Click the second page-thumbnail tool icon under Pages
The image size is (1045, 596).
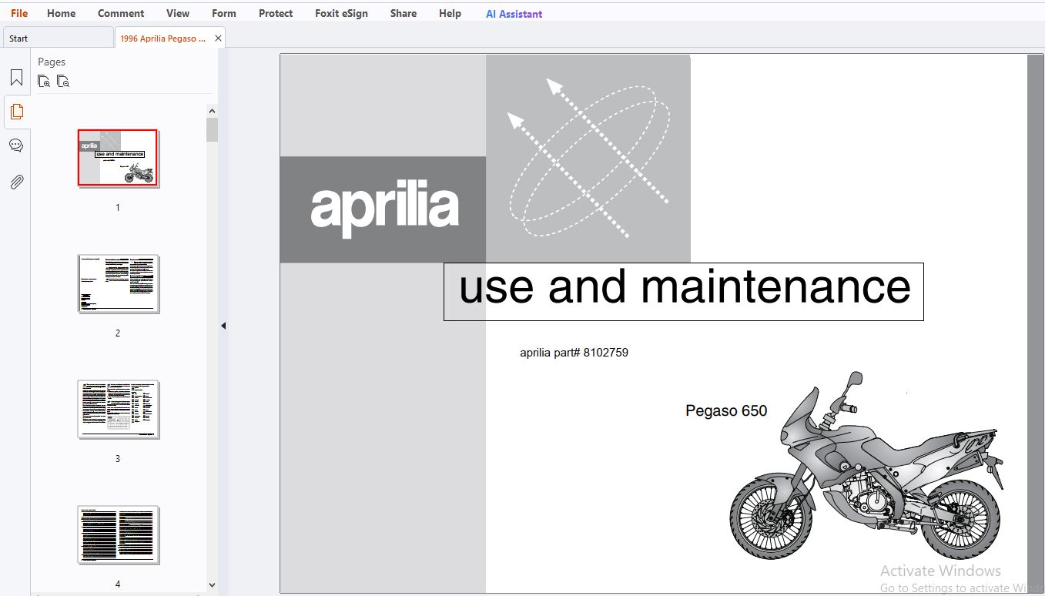[63, 81]
